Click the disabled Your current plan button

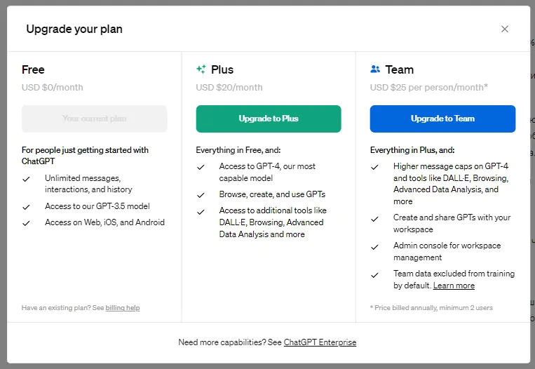point(95,119)
